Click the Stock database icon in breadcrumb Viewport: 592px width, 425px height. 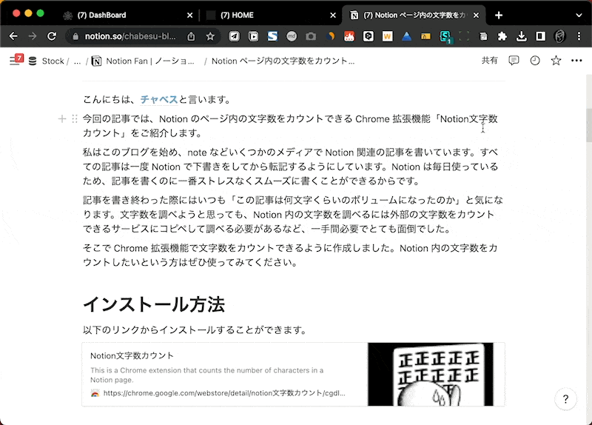pyautogui.click(x=33, y=61)
